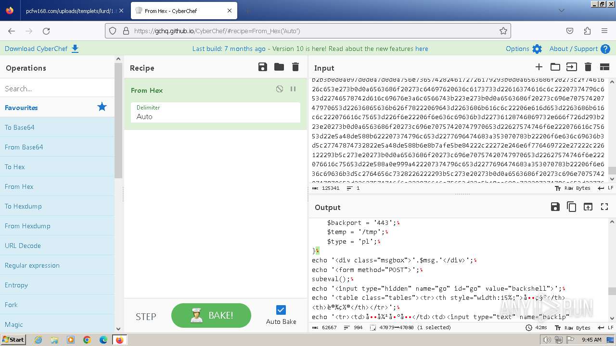Click the browser URL address bar
This screenshot has height=346, width=616.
(308, 31)
